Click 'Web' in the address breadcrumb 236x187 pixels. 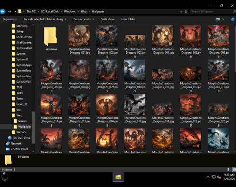(x=84, y=11)
